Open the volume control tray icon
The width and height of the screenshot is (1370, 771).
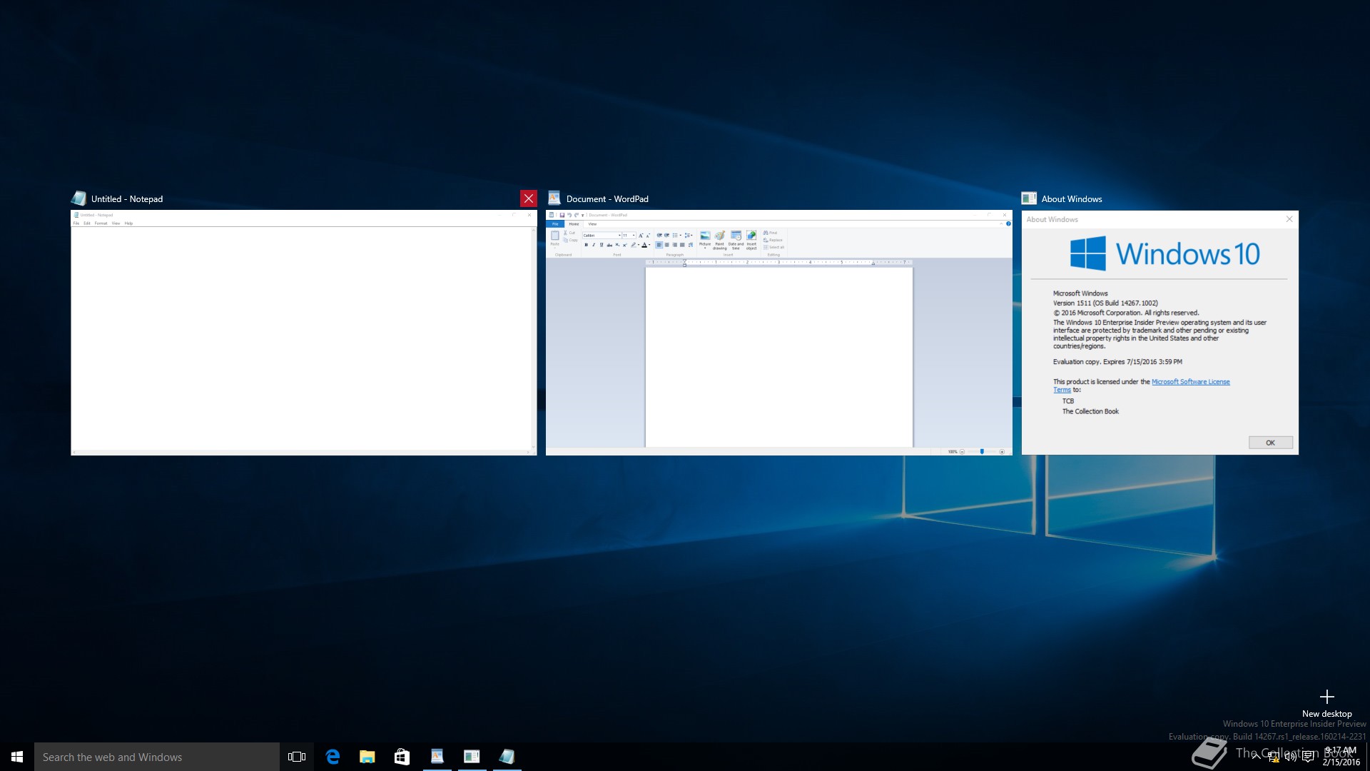(x=1291, y=757)
